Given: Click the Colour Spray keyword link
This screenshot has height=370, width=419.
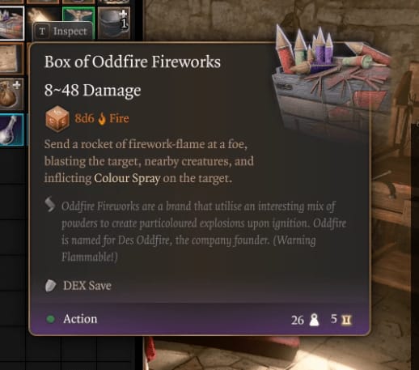Looking at the screenshot, I should (x=127, y=178).
